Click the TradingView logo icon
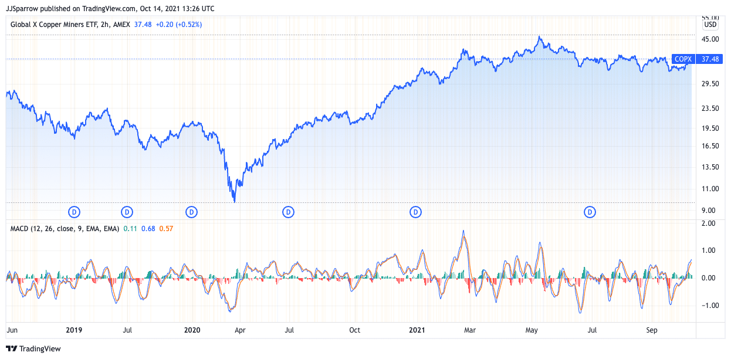Image resolution: width=731 pixels, height=359 pixels. pos(12,348)
